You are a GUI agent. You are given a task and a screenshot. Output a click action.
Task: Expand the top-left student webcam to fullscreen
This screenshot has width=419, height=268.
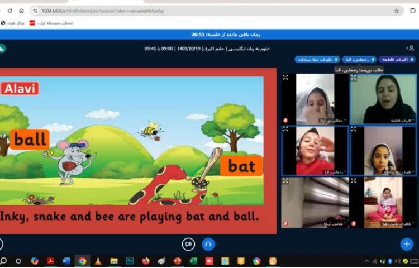[x=285, y=78]
